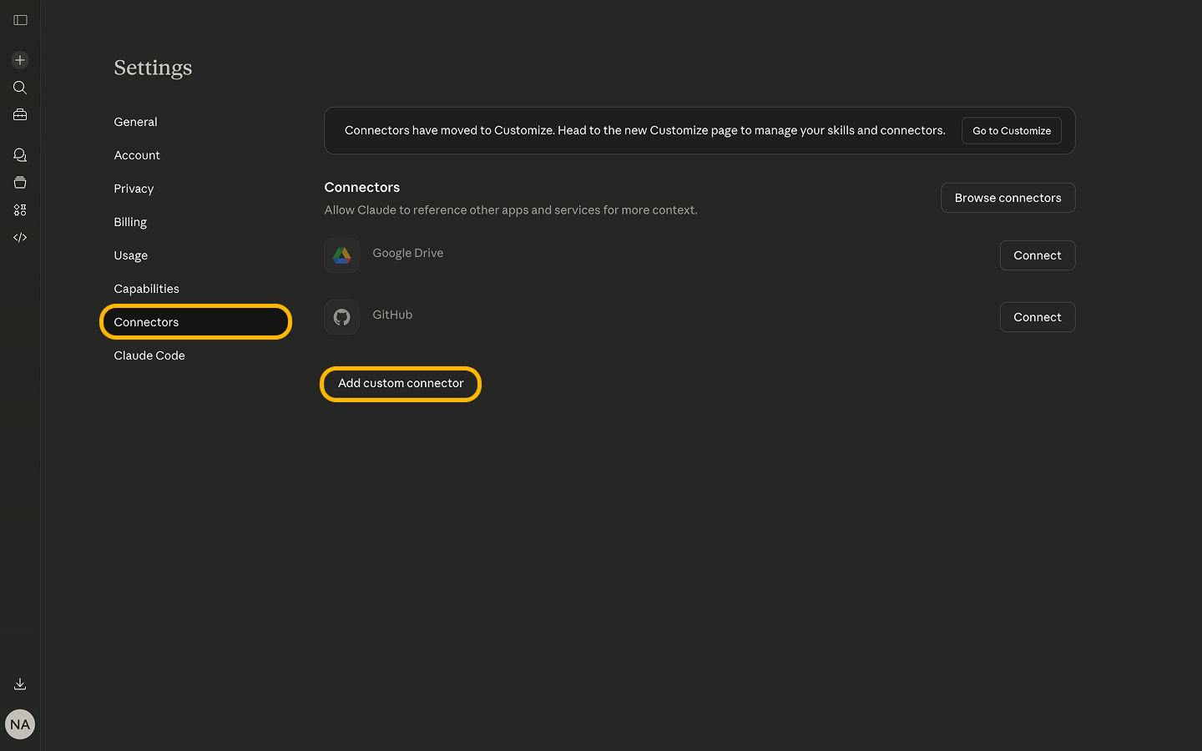
Task: Open the toolbox Customize icon
Action: point(20,115)
